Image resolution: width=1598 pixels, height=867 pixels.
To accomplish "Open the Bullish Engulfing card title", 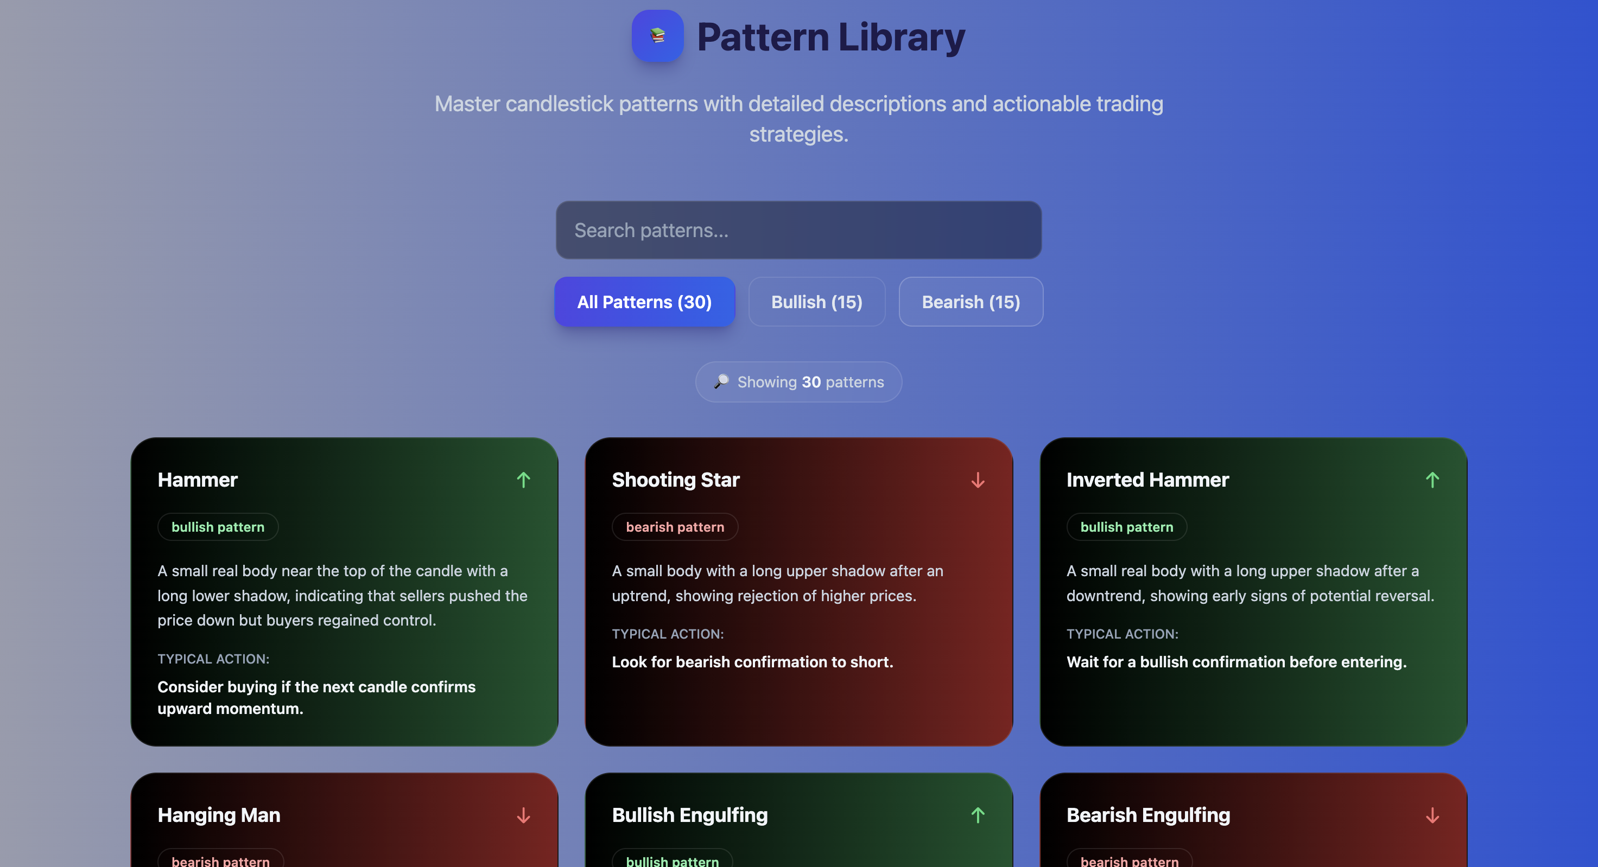I will [689, 815].
